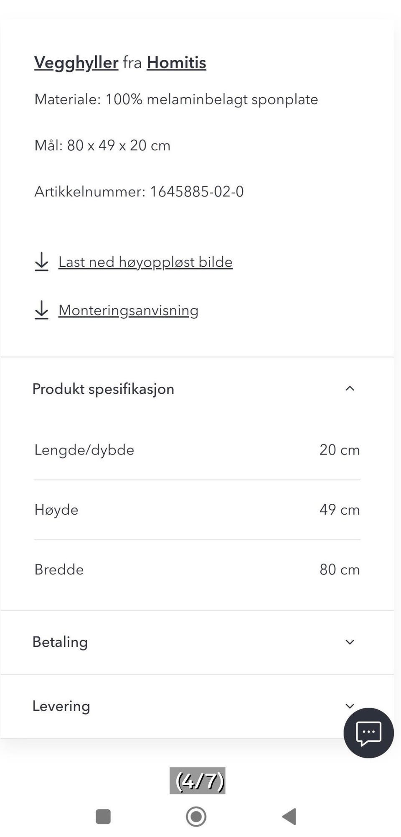
Task: Tap the Høyde 49 cm row
Action: click(x=197, y=510)
